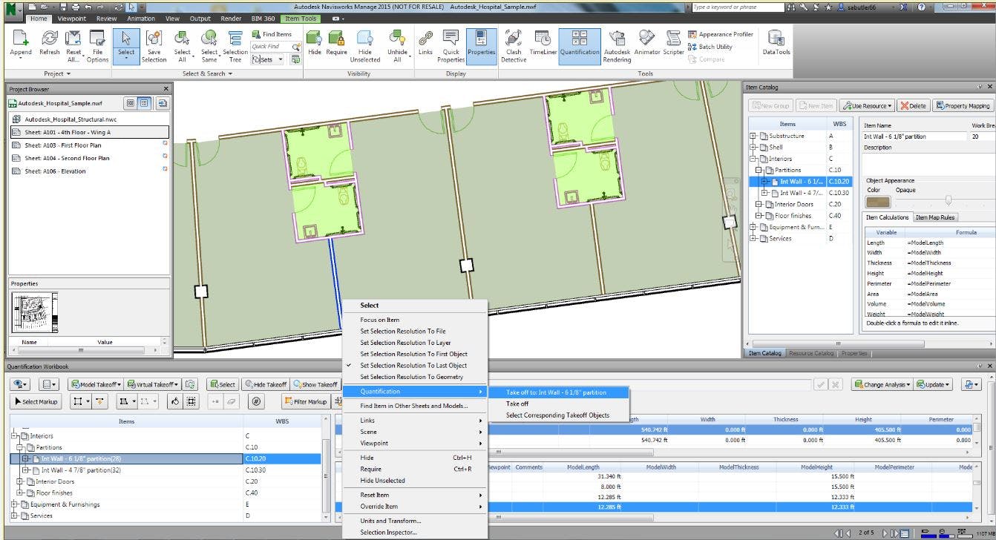Viewport: 996px width, 540px height.
Task: Switch to the Viewpoint ribbon tab
Action: [x=71, y=19]
